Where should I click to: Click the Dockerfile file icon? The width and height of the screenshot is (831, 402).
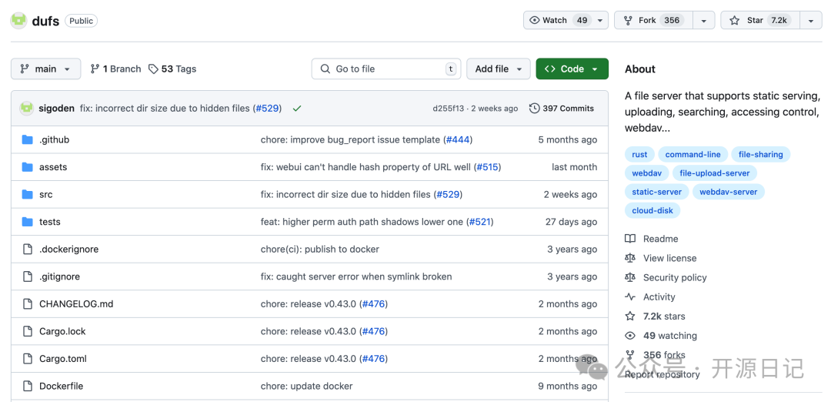pyautogui.click(x=28, y=386)
